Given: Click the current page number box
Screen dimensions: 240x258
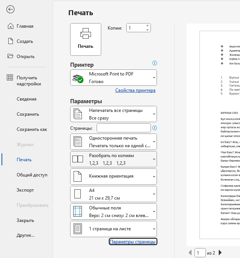Looking at the screenshot, I should (x=199, y=253).
